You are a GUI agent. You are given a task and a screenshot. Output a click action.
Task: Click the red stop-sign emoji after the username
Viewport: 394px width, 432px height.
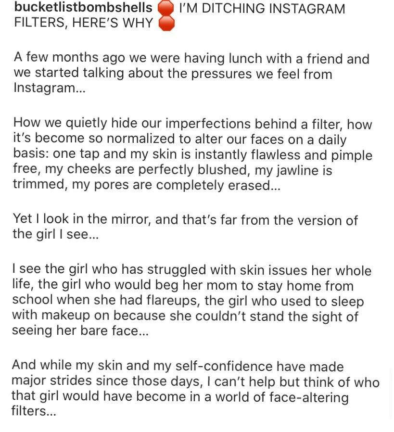coord(165,8)
